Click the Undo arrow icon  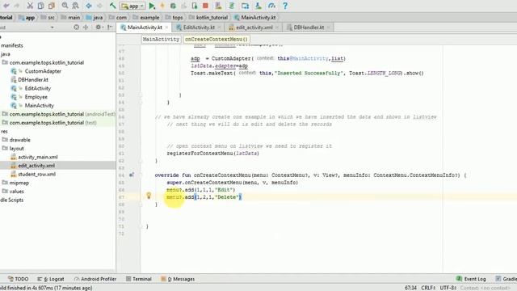pos(6,6)
